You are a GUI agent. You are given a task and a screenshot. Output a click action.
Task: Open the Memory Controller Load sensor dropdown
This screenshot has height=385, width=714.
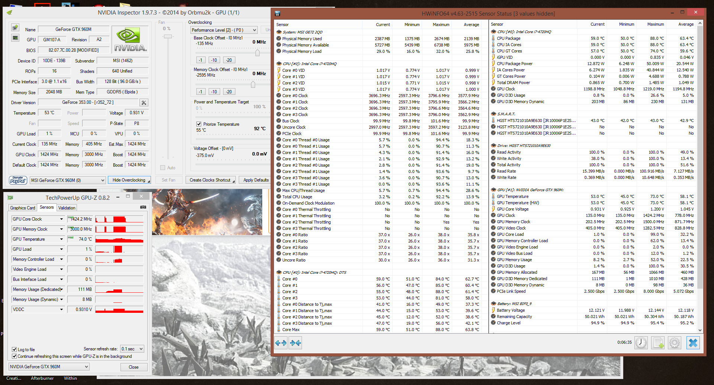click(x=61, y=259)
